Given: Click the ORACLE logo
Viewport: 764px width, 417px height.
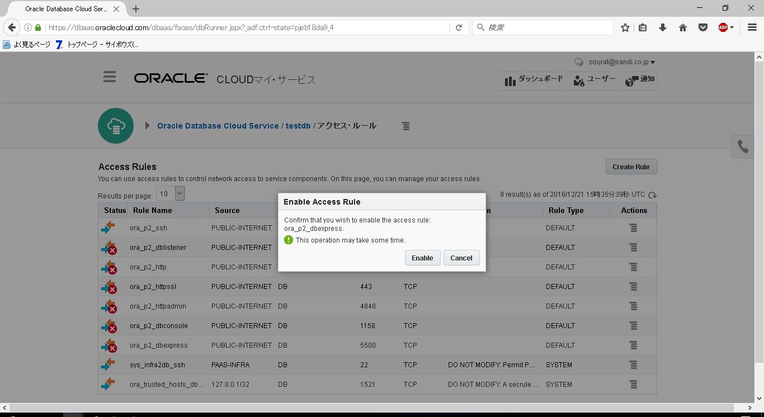Looking at the screenshot, I should (171, 78).
